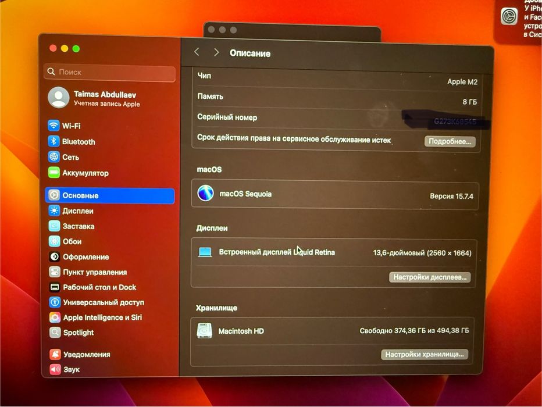Viewport: 542px width, 407px height.
Task: Click the Настройки дисплеев... button
Action: click(430, 277)
